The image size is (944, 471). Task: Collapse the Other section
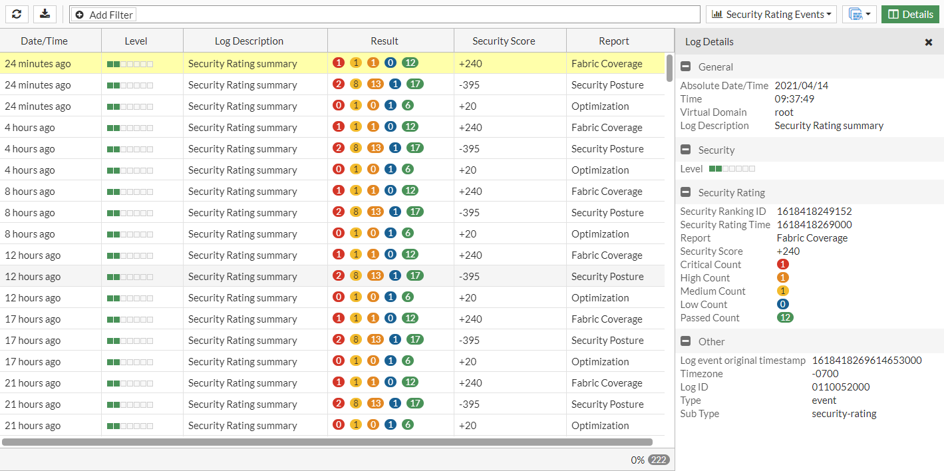click(686, 341)
